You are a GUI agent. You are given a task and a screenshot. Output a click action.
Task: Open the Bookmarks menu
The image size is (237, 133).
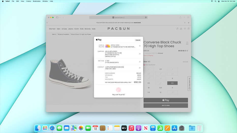click(x=37, y=1)
